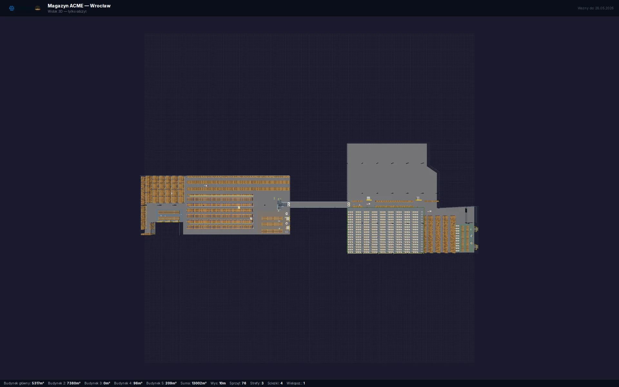619x387 pixels.
Task: Click the Suma 13002m² total
Action: coord(193,383)
